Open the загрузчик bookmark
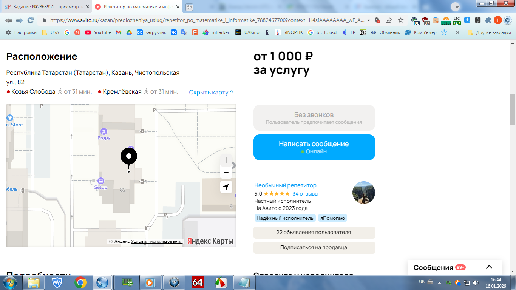 tap(151, 32)
